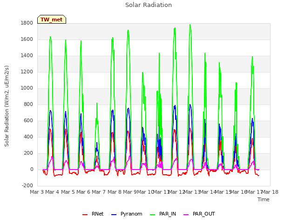This screenshot has width=298, height=223.
Task: Toggle the PAR_OUT legend entry
Action: click(199, 214)
